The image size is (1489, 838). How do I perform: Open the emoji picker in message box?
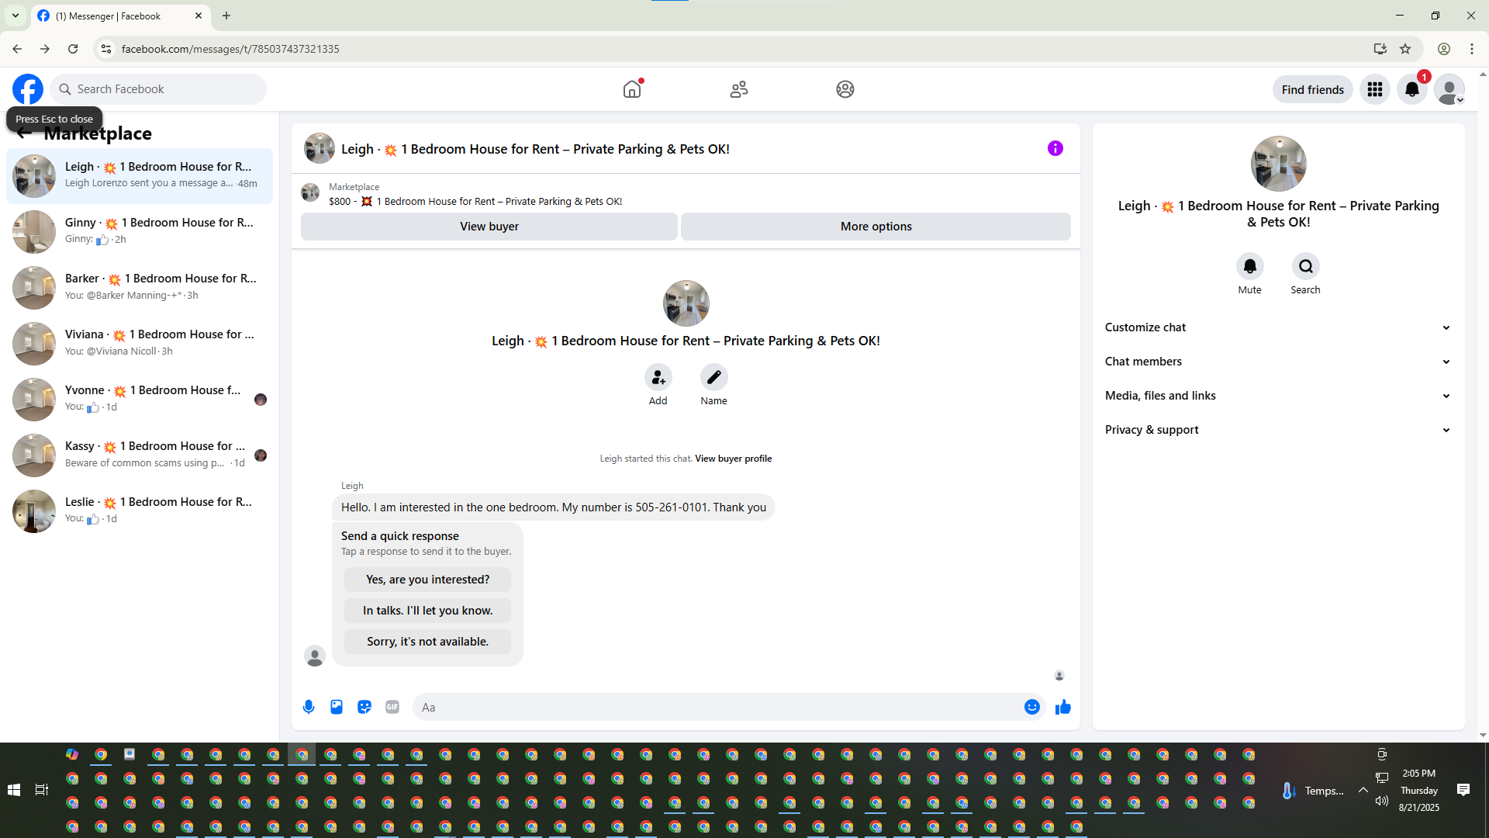[x=1031, y=707]
